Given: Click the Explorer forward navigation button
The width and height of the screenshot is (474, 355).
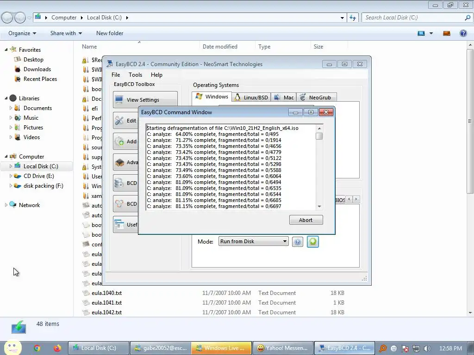Looking at the screenshot, I should tap(20, 18).
